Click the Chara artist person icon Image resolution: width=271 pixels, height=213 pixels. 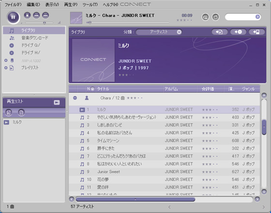(87, 98)
